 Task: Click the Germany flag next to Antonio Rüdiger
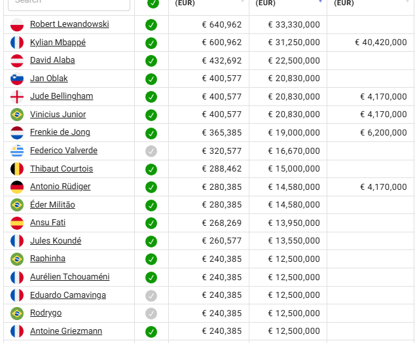point(17,187)
